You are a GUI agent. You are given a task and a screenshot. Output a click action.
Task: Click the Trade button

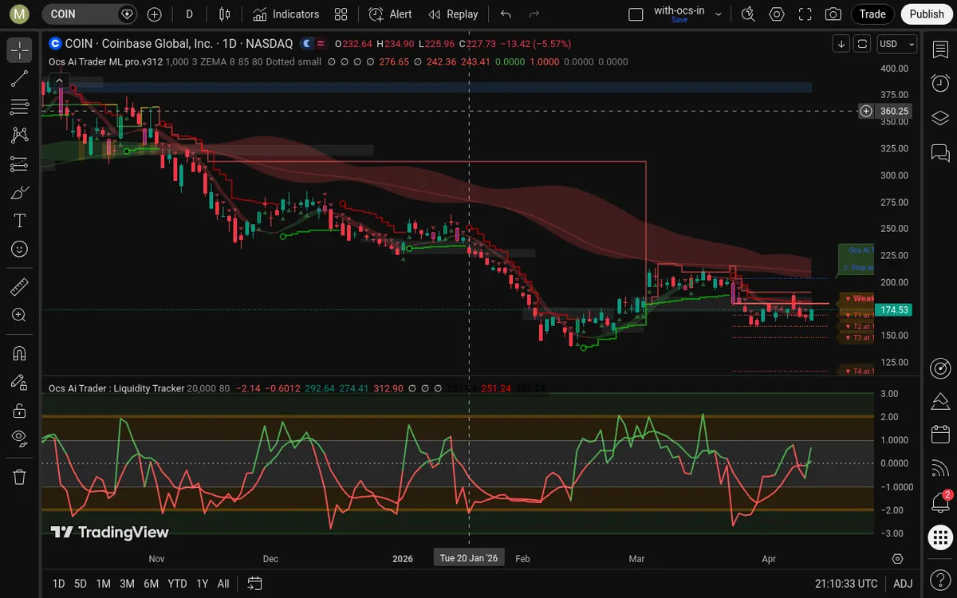pyautogui.click(x=872, y=14)
